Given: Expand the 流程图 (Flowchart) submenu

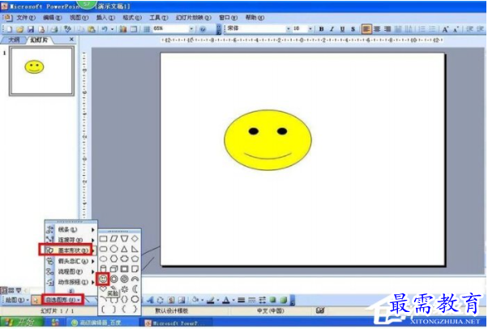Looking at the screenshot, I should (71, 271).
